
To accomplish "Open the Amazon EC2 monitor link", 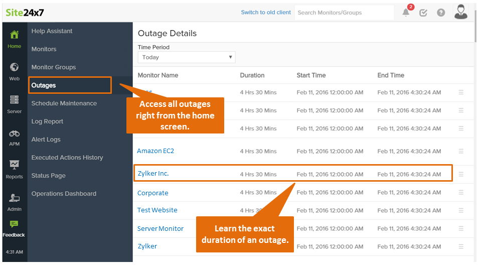I will click(155, 151).
